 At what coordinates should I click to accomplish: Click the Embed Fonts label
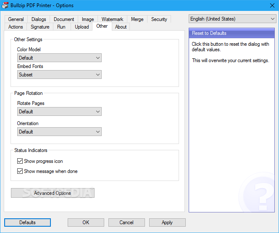click(30, 66)
